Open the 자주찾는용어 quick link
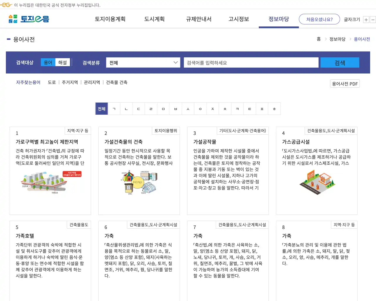The width and height of the screenshot is (376, 301). coord(28,82)
